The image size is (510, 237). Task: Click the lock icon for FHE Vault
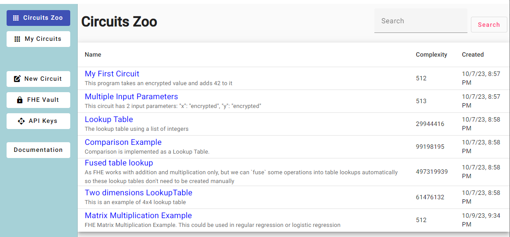coord(20,100)
